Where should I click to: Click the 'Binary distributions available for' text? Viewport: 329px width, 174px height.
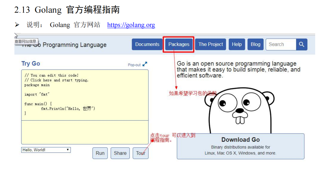pos(240,147)
